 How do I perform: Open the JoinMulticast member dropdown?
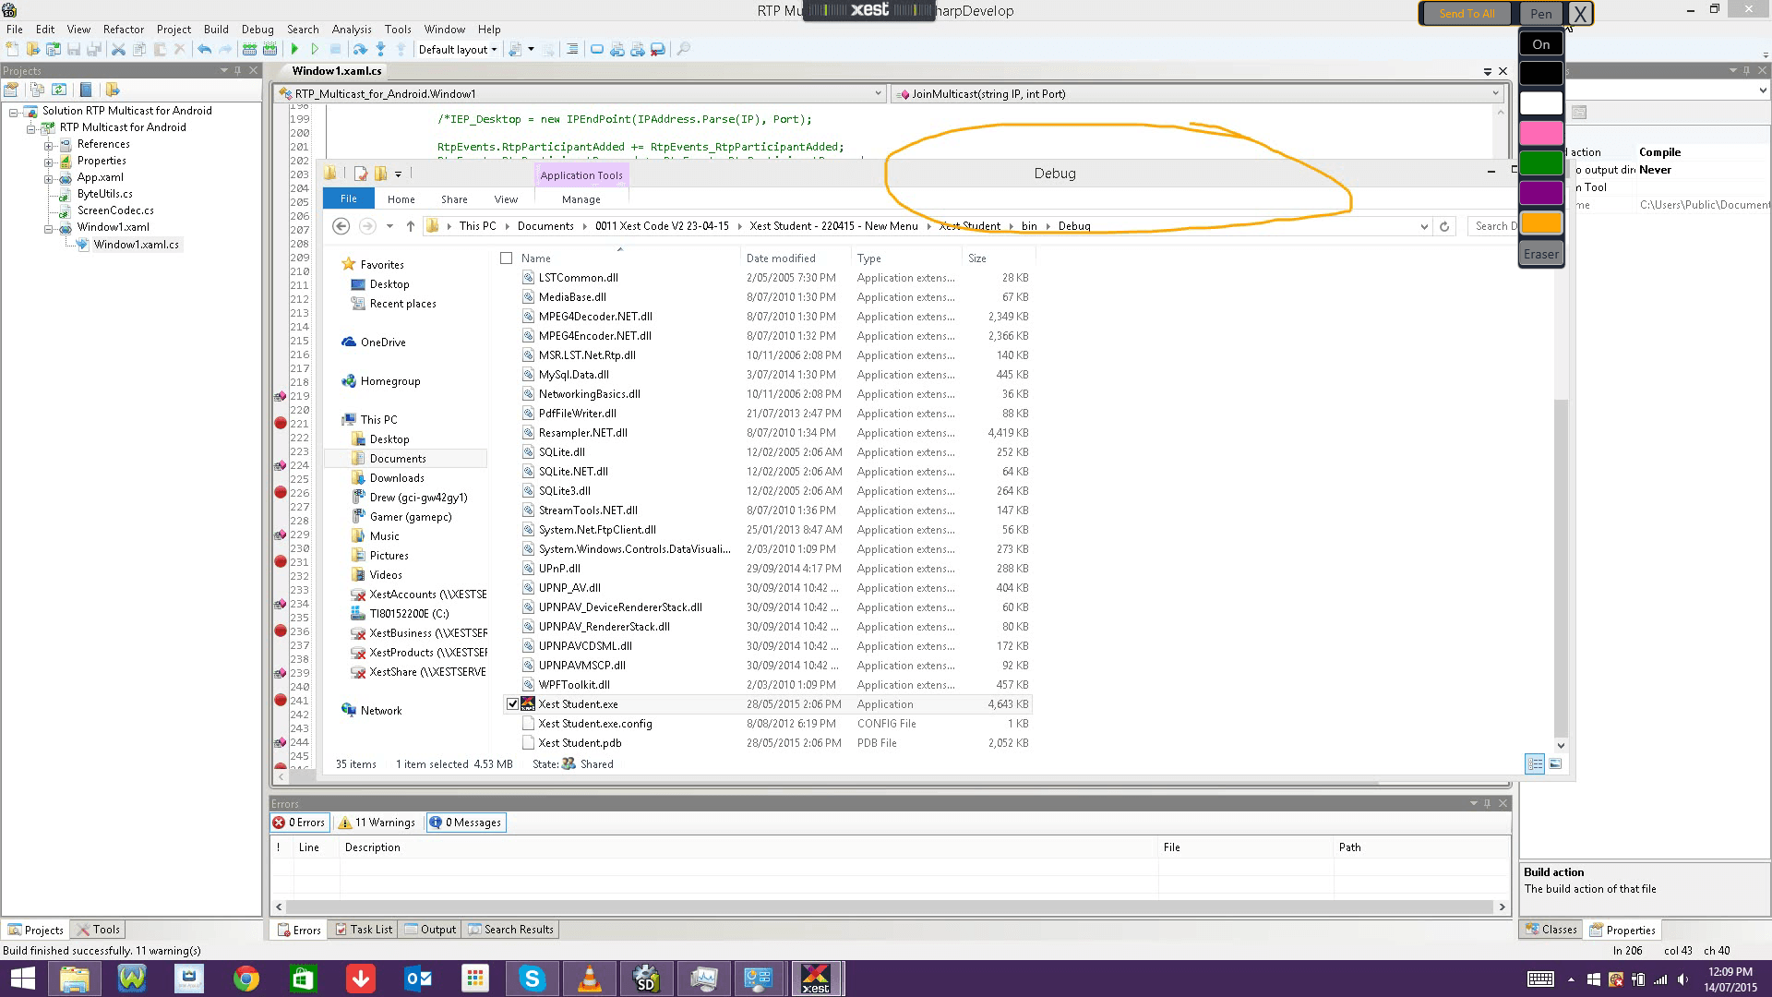point(1495,93)
